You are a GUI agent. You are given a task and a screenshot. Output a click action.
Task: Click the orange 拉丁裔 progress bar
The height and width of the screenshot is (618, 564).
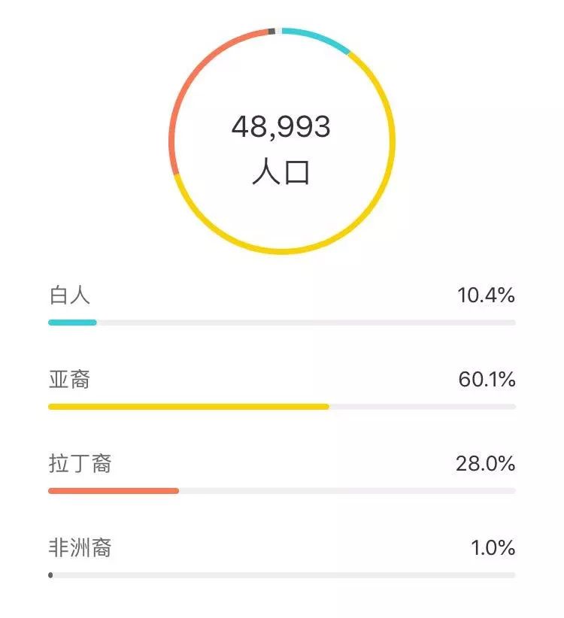click(114, 491)
